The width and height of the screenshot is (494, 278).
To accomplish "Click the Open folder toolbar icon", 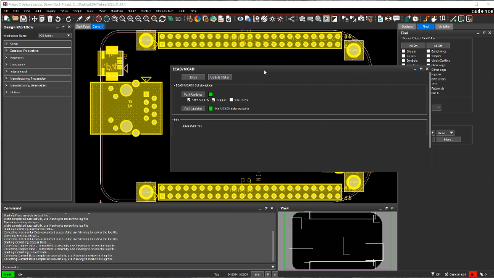I will (x=14, y=19).
